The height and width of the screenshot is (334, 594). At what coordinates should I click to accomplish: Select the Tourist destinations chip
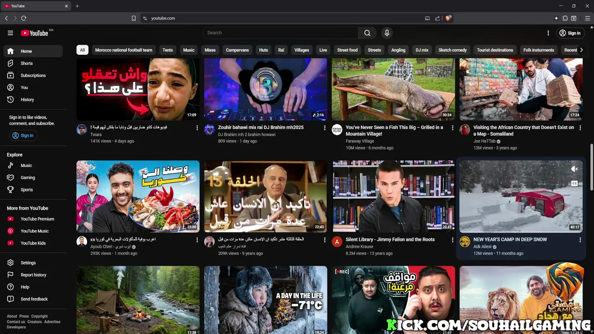pos(495,50)
